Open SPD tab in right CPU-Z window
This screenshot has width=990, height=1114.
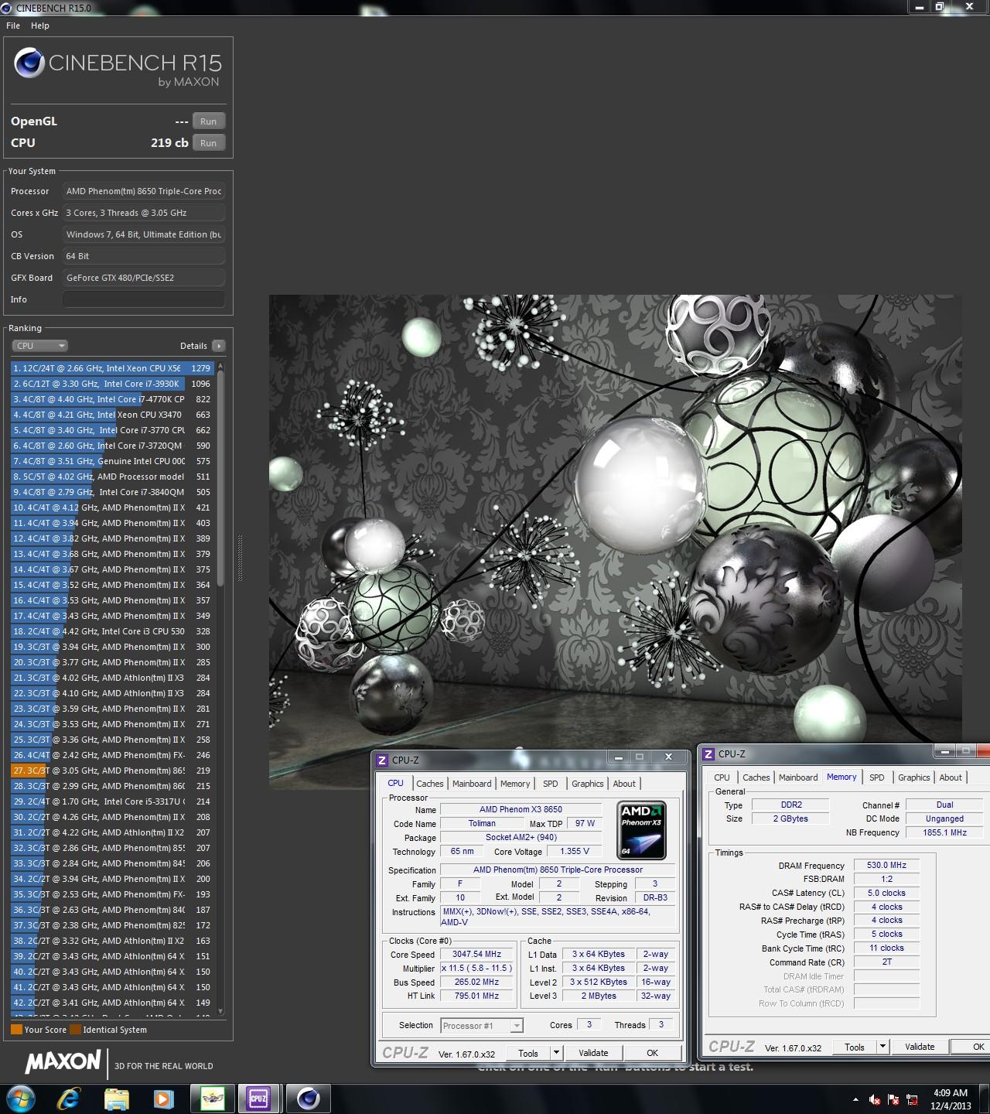click(877, 777)
